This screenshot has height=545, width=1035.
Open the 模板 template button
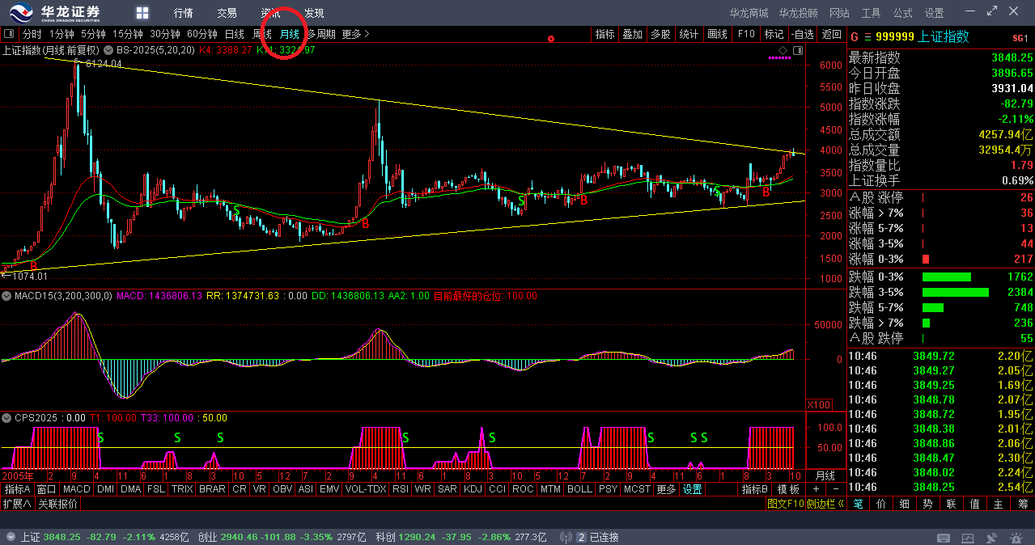click(x=789, y=489)
